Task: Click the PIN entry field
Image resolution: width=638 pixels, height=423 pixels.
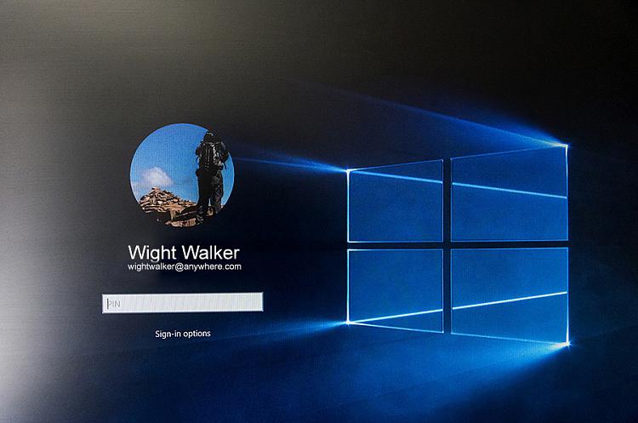Action: (182, 302)
